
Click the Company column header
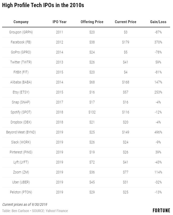tap(21, 22)
